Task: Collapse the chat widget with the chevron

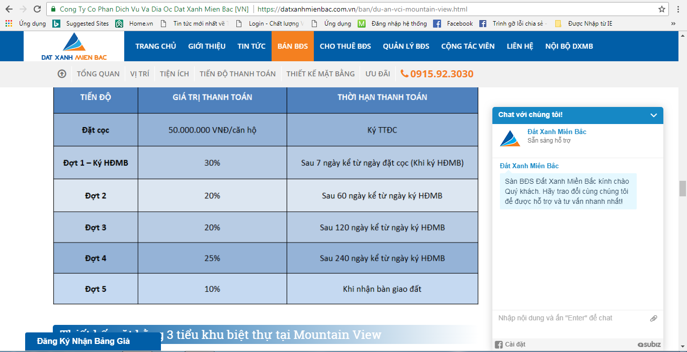Action: tap(653, 115)
